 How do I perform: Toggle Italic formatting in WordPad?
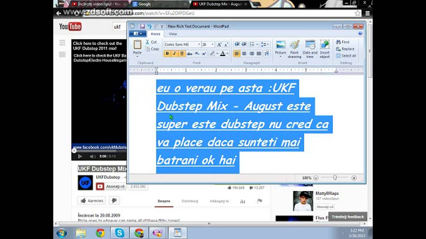174,53
